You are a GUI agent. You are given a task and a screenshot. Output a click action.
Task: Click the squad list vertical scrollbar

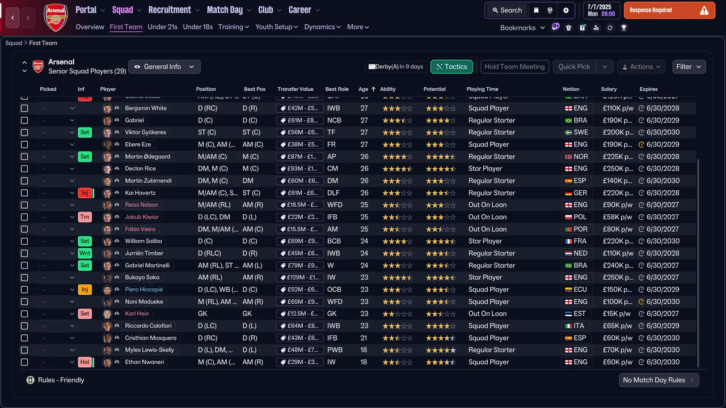coord(698,262)
